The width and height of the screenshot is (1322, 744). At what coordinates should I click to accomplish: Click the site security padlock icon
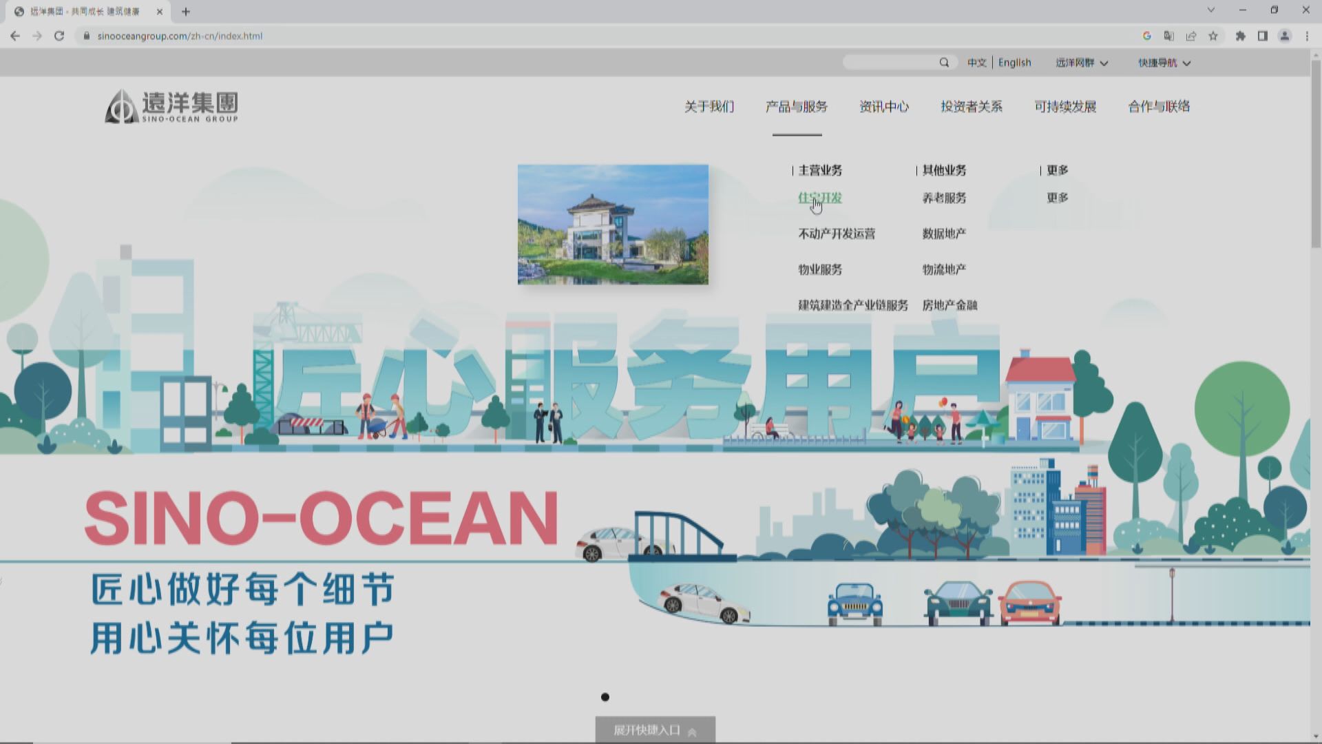click(85, 36)
